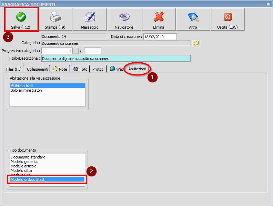The height and width of the screenshot is (206, 273).
Task: Click the green Salva (F12) checkmark icon
Action: click(x=21, y=17)
